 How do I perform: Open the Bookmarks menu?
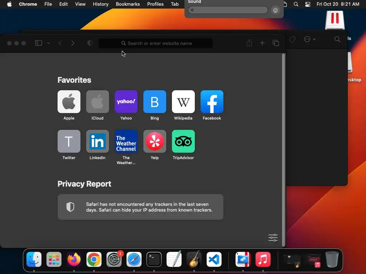click(128, 4)
